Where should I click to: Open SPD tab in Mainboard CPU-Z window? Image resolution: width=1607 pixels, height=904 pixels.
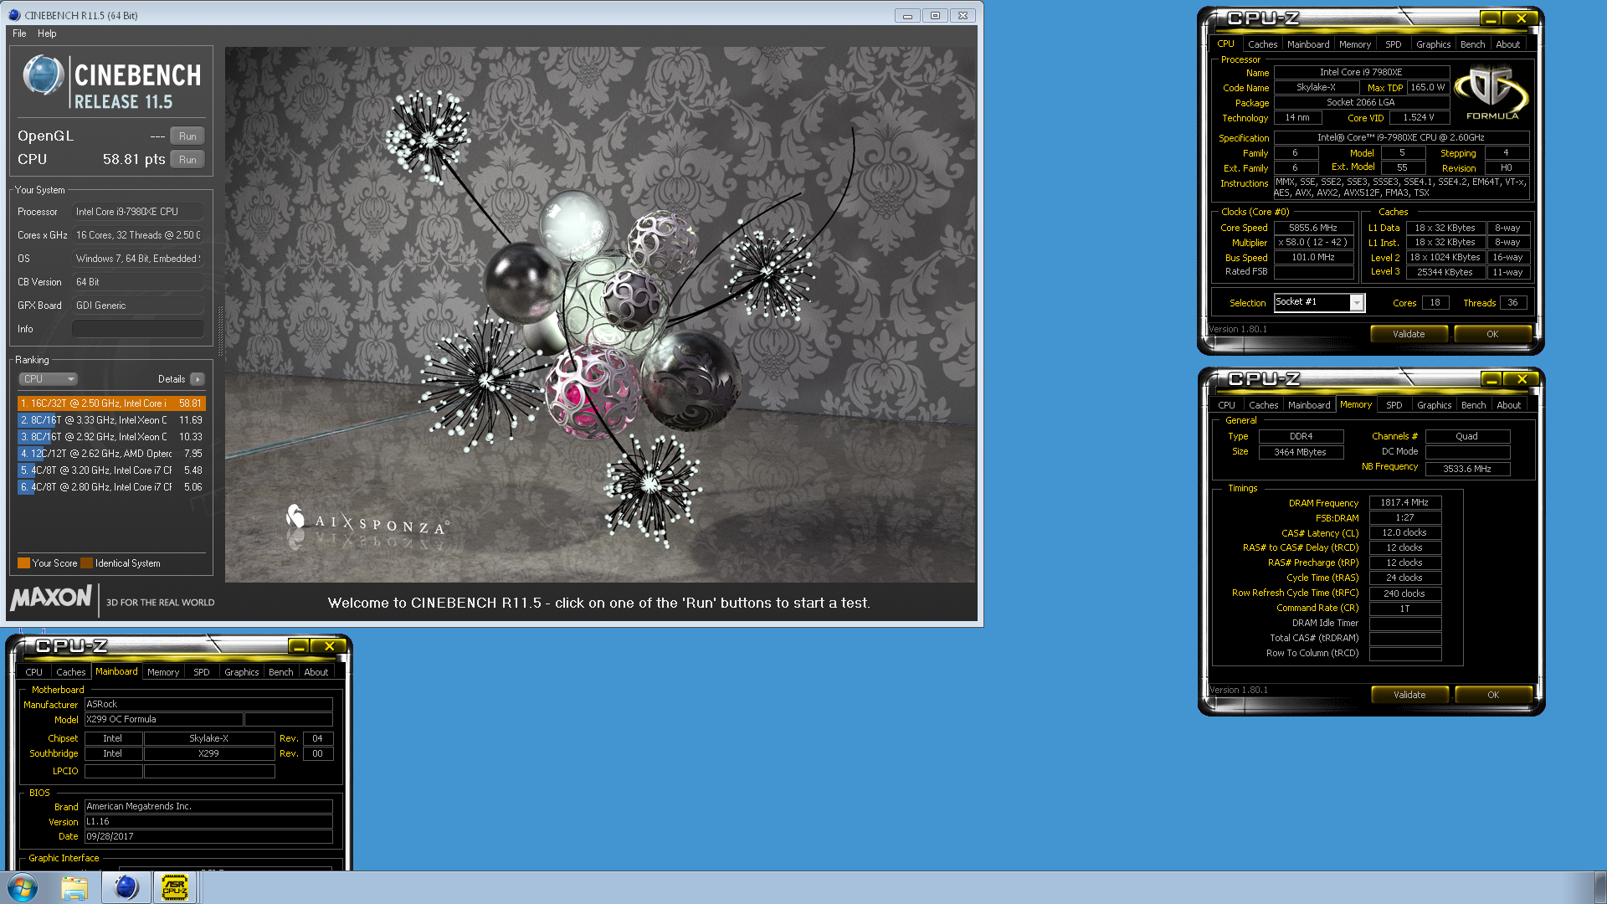pos(202,672)
